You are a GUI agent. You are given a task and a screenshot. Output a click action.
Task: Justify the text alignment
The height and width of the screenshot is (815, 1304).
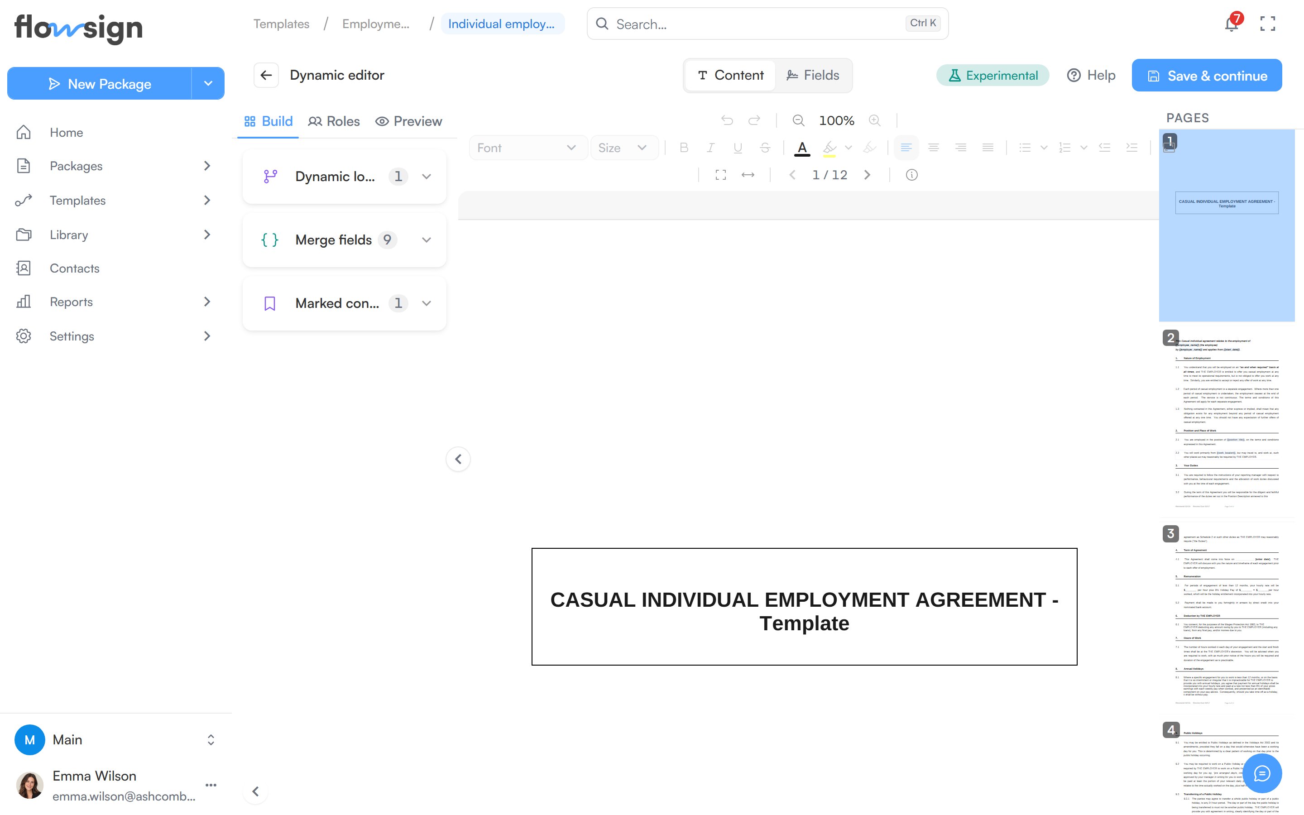click(x=988, y=148)
